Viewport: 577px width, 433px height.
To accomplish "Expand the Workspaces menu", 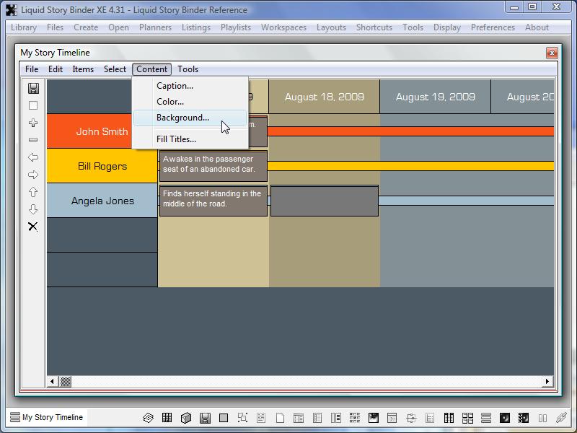I will [283, 27].
